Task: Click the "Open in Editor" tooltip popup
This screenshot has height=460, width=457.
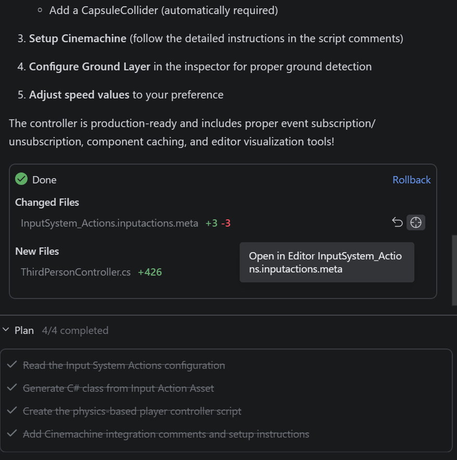Action: point(327,263)
